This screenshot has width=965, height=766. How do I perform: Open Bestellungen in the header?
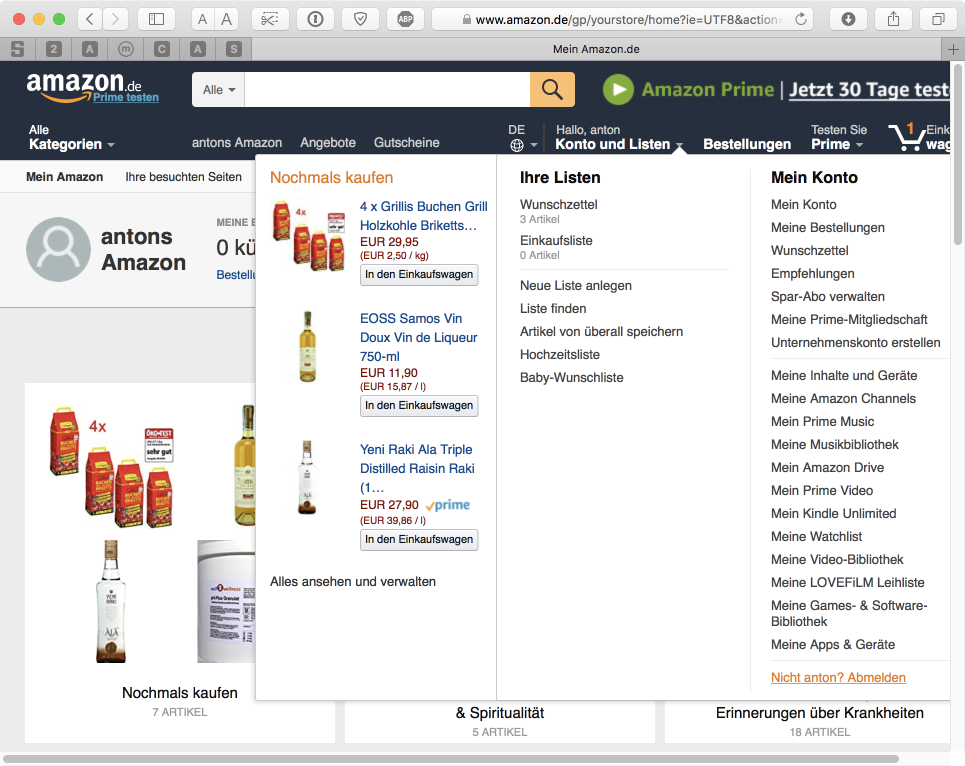(747, 144)
